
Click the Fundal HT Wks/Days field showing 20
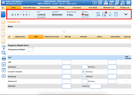(83, 72)
